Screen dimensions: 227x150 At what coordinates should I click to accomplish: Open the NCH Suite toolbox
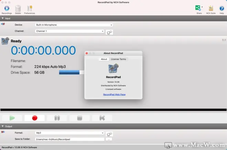(x=211, y=9)
